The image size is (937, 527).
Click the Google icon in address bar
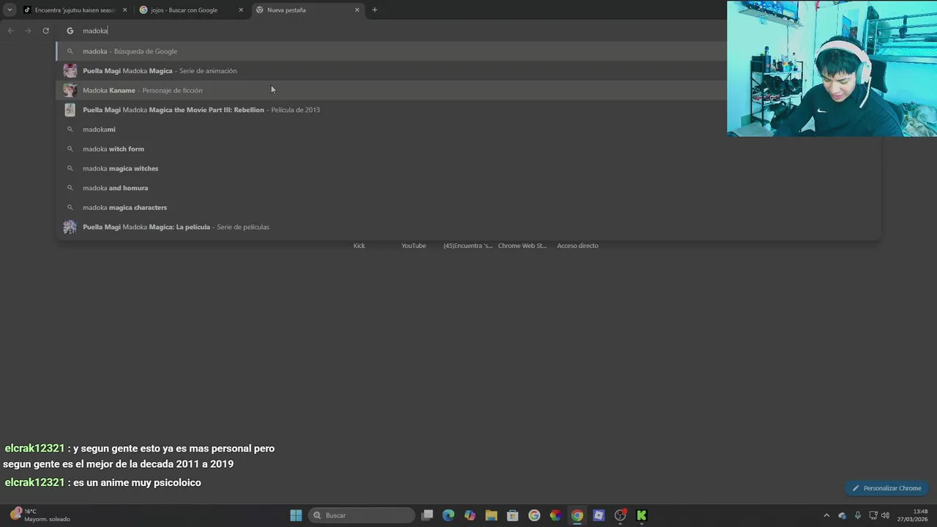click(x=70, y=31)
